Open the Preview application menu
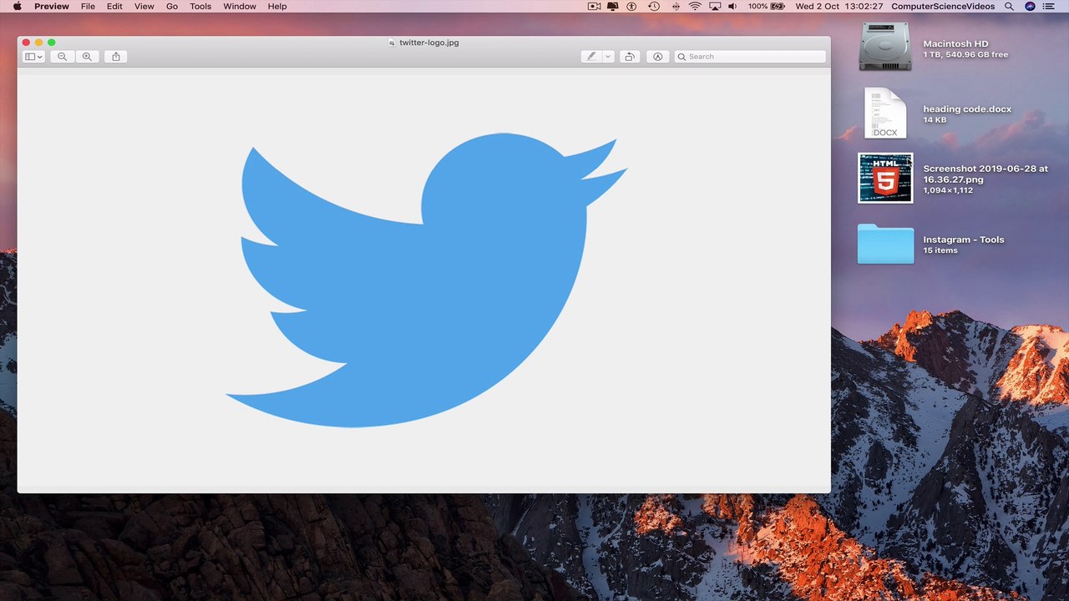This screenshot has width=1069, height=601. click(x=52, y=6)
